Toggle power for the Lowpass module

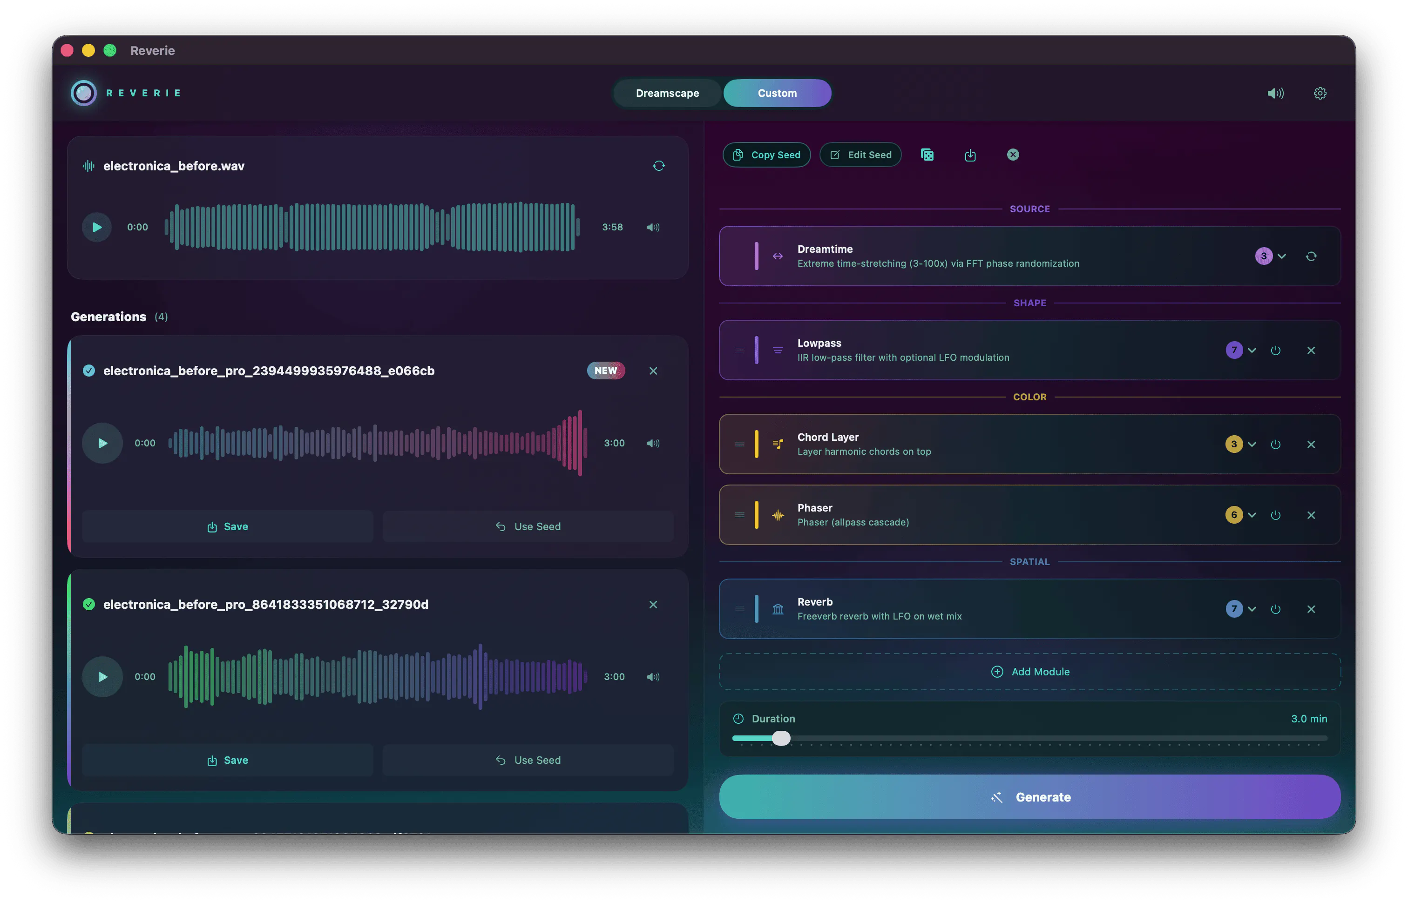[x=1275, y=350]
